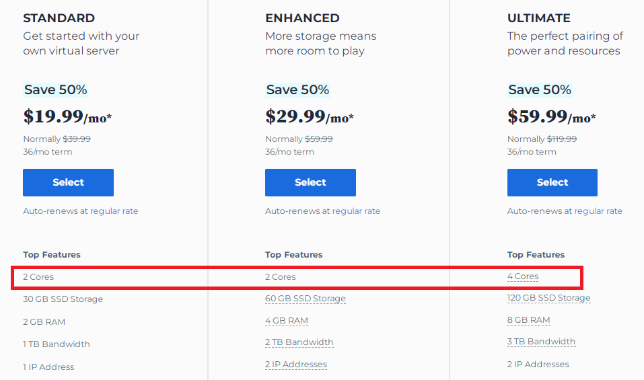Click 30 GB SSD Storage in Standard
Image resolution: width=644 pixels, height=380 pixels.
coord(63,299)
